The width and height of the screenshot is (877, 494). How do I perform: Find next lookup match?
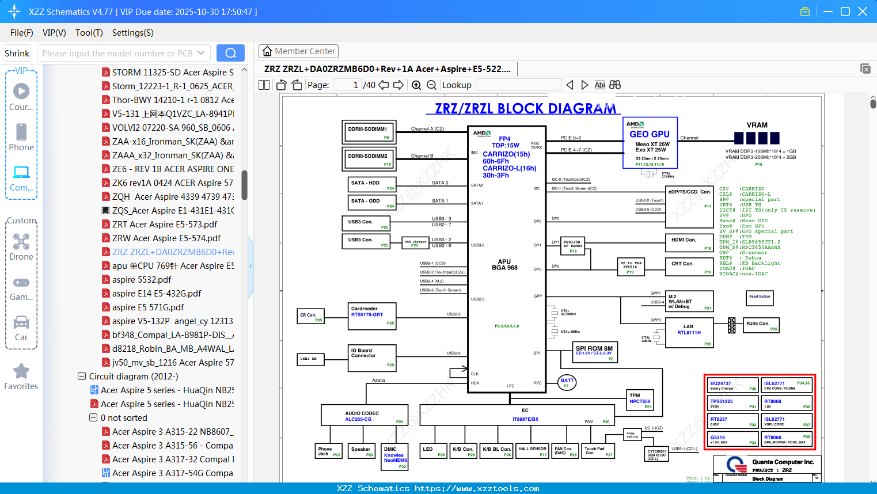584,85
